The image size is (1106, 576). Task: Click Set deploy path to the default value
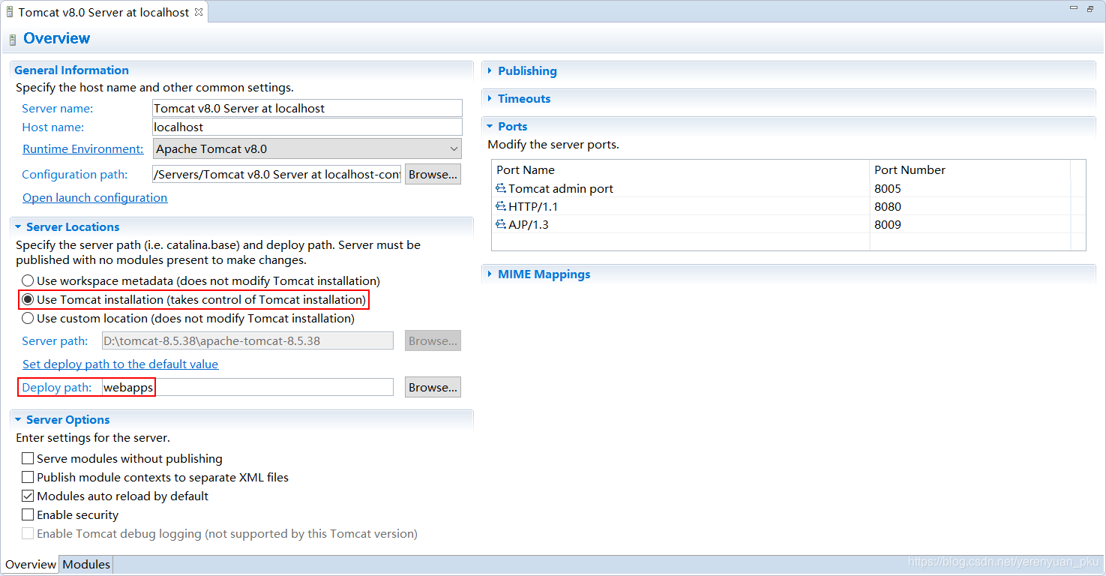click(x=121, y=364)
